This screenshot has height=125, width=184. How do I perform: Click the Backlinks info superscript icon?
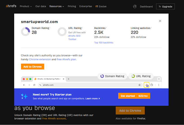[x=106, y=28]
